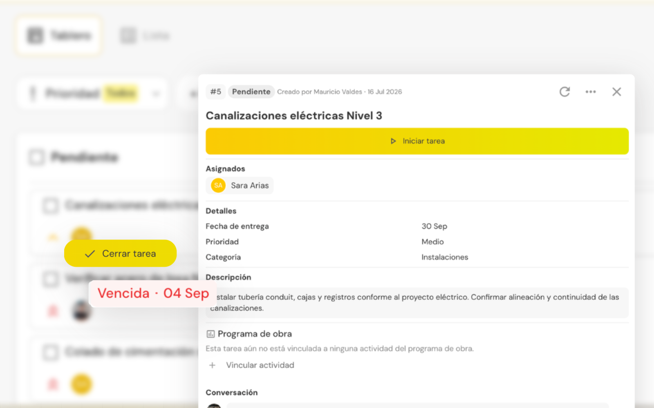Click the Vencida 04 Sep red label
The image size is (654, 408).
[x=153, y=293]
